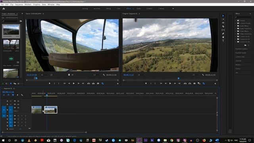Switch to the Effects workspace tab
The height and width of the screenshot is (143, 254).
tap(129, 9)
